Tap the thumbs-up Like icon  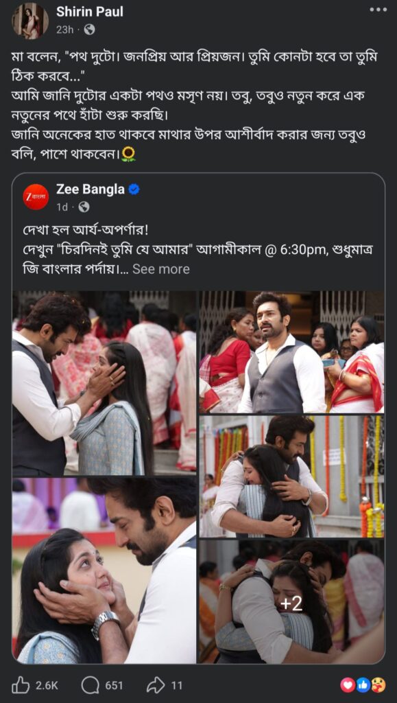pyautogui.click(x=21, y=685)
